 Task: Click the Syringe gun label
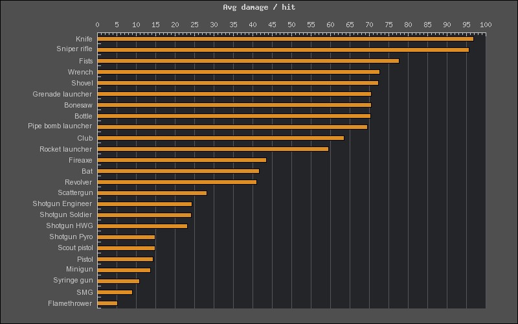(x=73, y=280)
